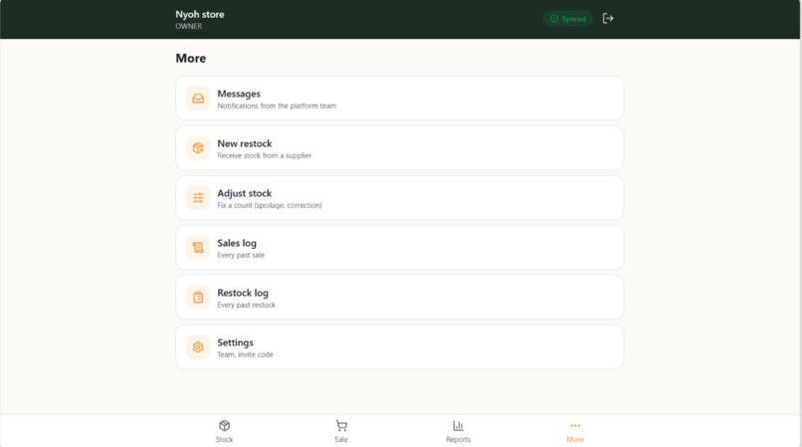Click the Messages inbox icon

click(198, 99)
